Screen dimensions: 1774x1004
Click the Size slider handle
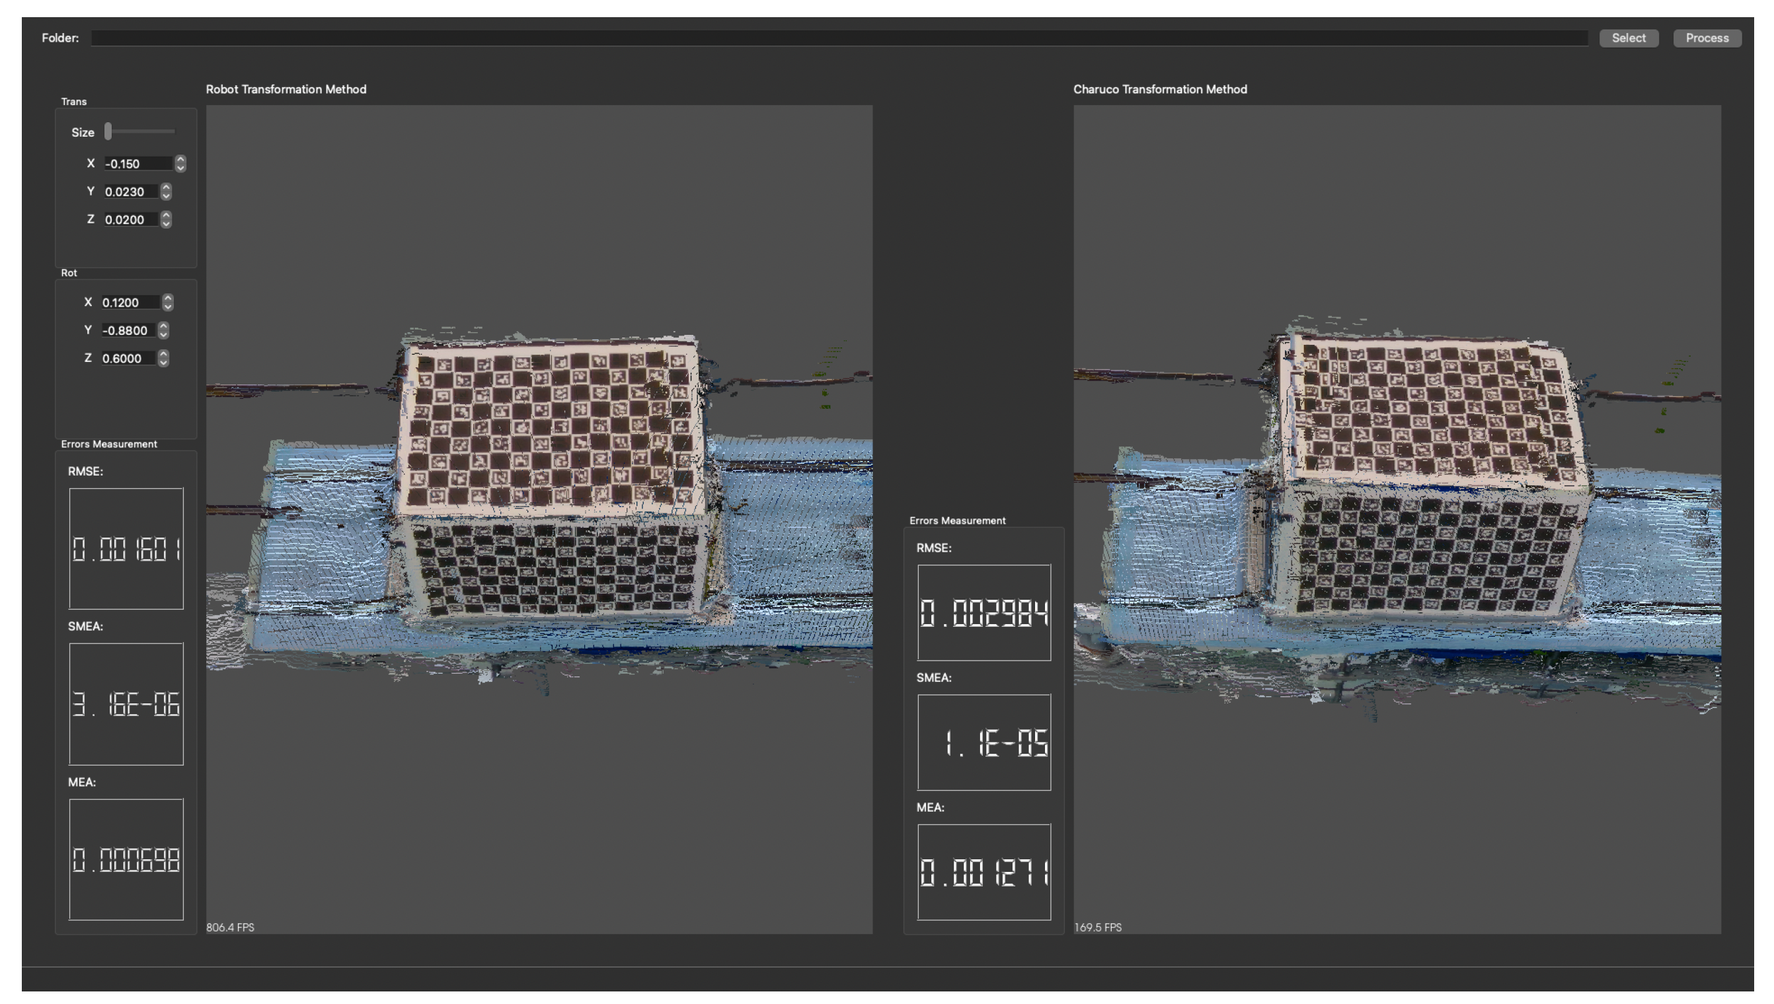pos(108,131)
